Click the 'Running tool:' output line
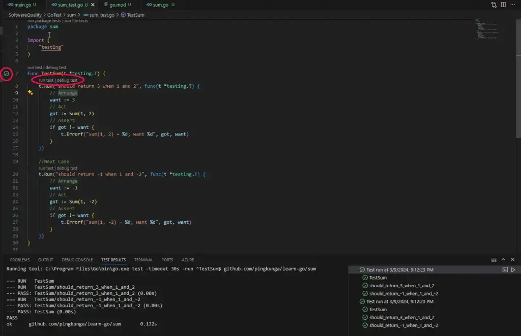The width and height of the screenshot is (521, 336). 161,268
